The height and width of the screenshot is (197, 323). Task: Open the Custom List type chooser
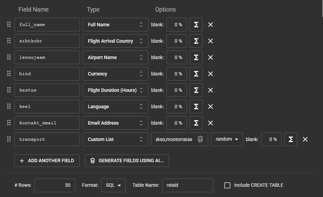tap(115, 139)
